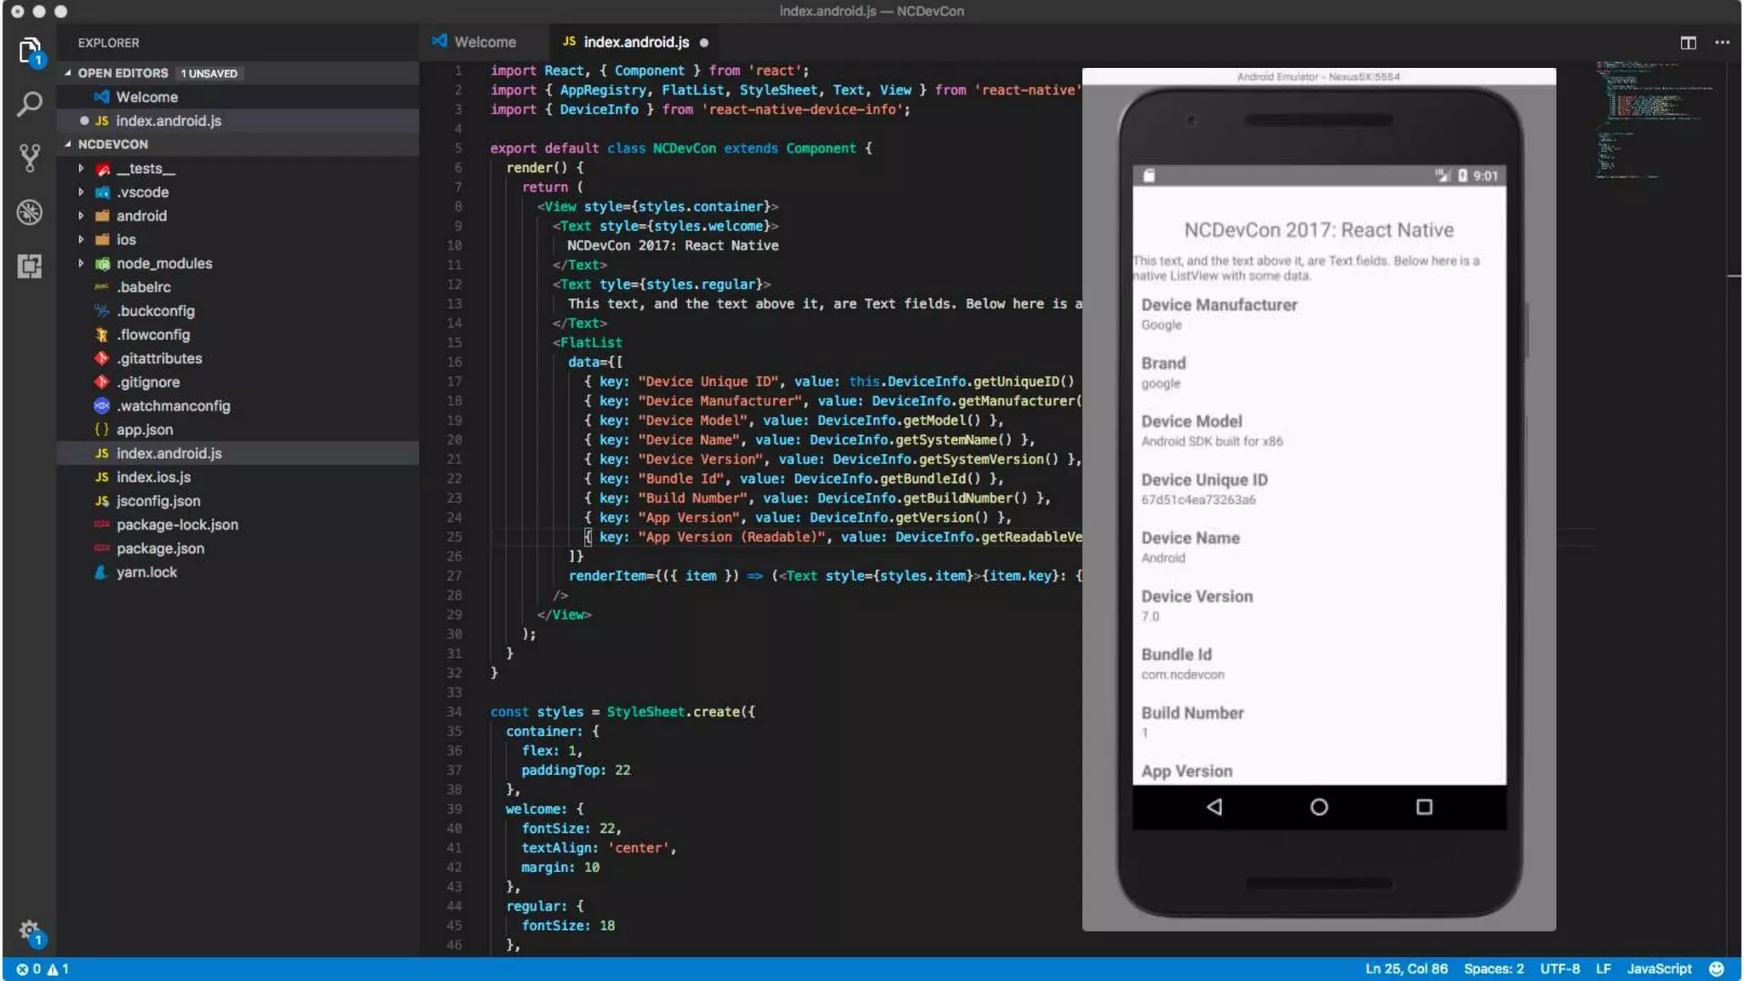Open package.json in the explorer

[x=160, y=548]
